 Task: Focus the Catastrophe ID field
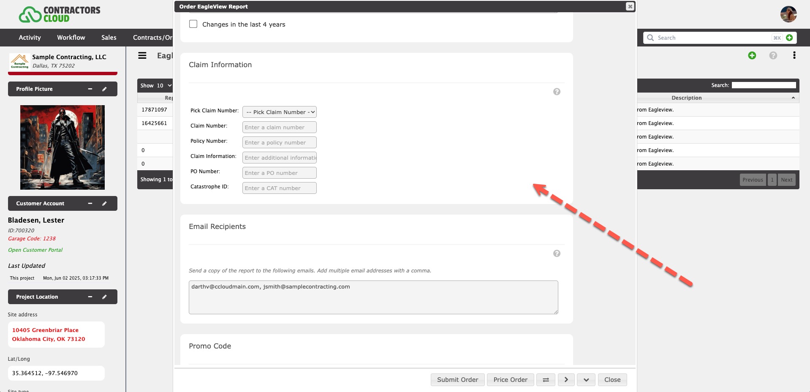click(280, 188)
